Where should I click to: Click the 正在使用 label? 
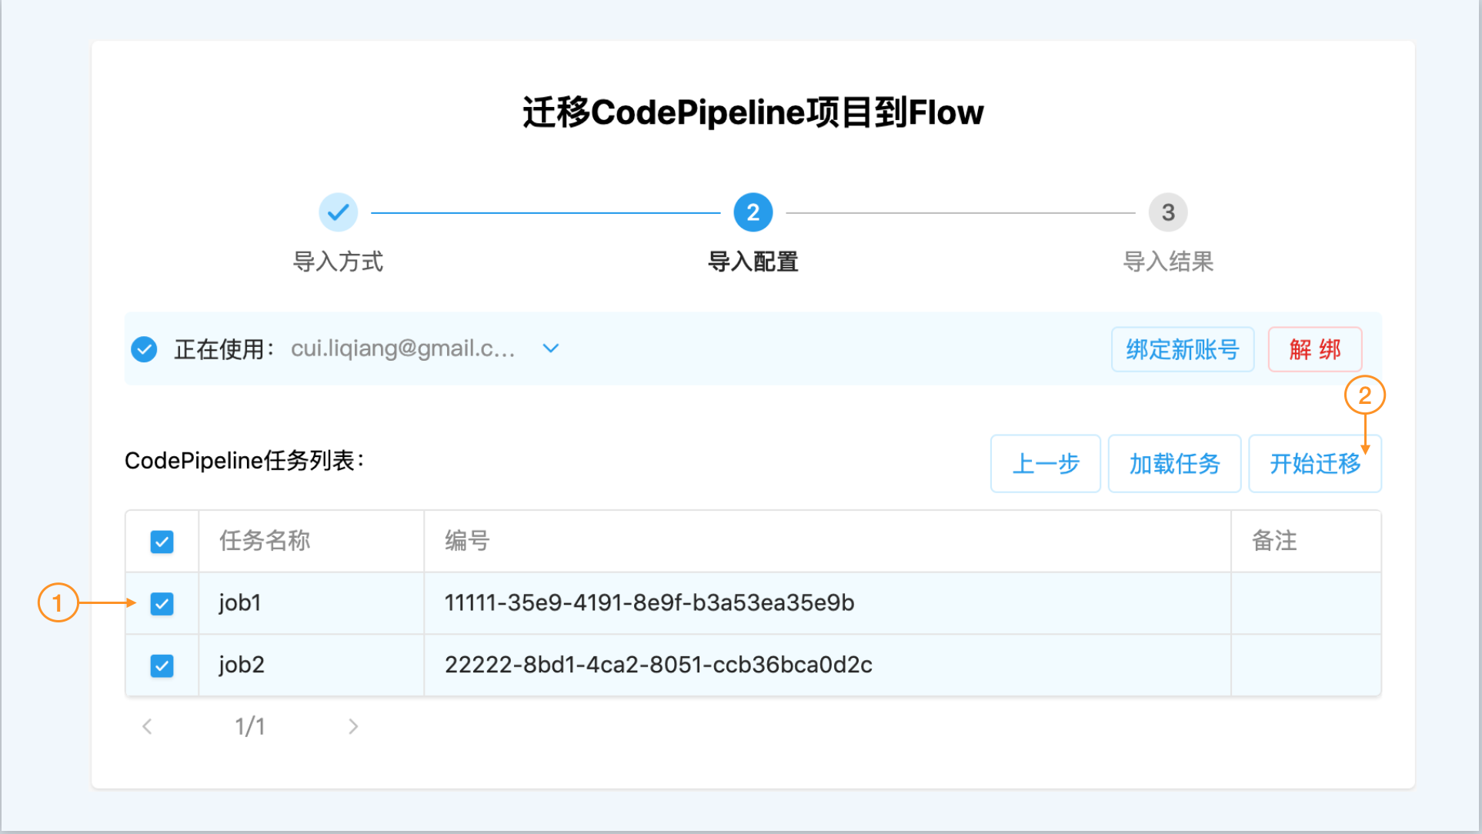[x=224, y=349]
